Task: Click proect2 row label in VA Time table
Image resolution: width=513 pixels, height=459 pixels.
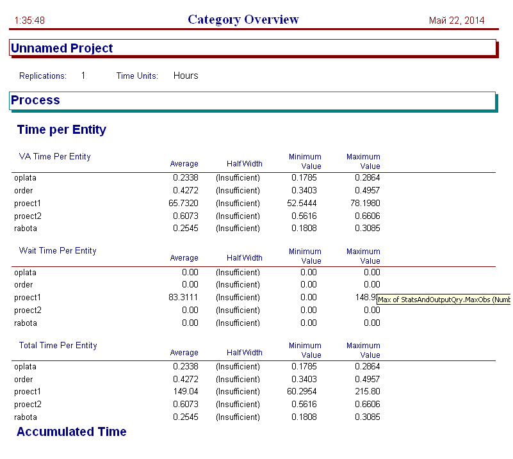Action: 28,216
